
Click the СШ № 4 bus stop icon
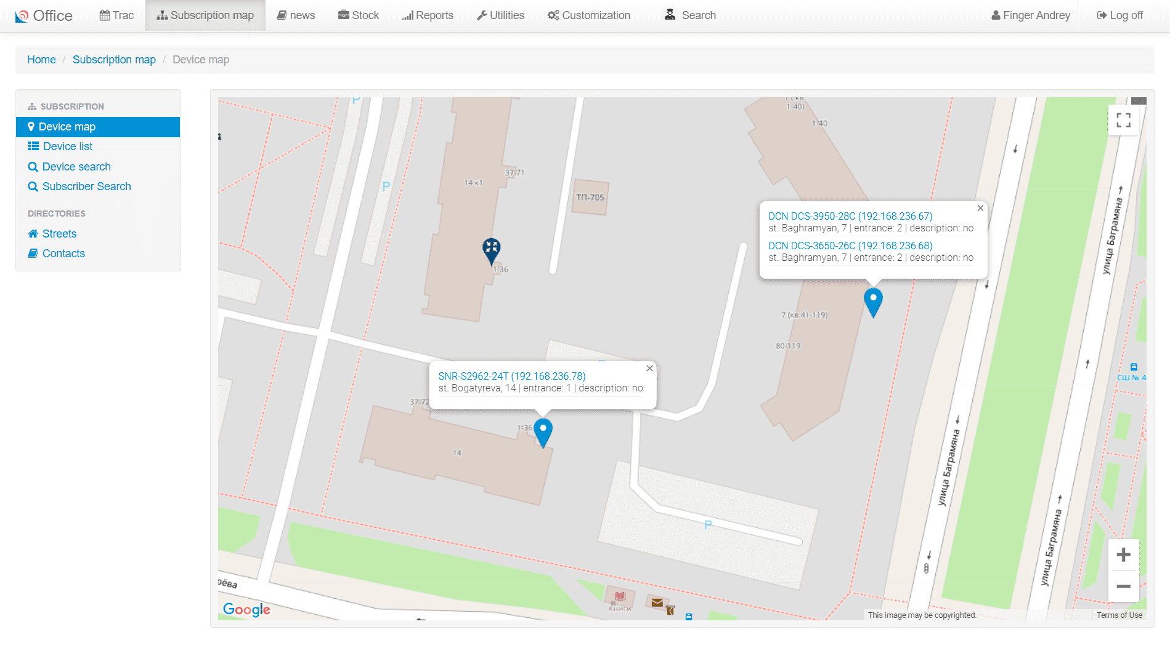pyautogui.click(x=1134, y=367)
